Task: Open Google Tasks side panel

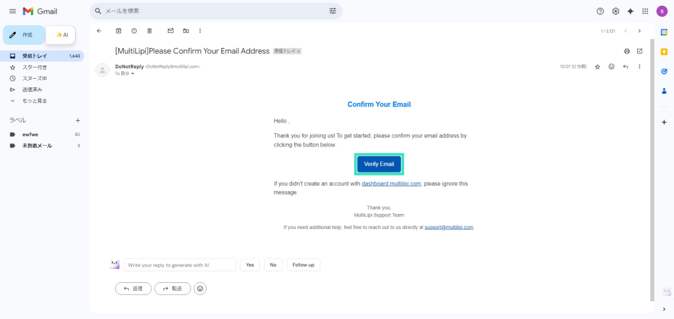Action: [664, 72]
